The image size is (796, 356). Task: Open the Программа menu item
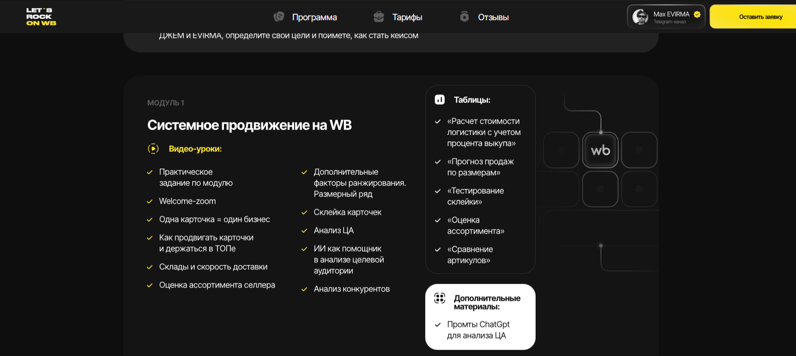point(314,17)
